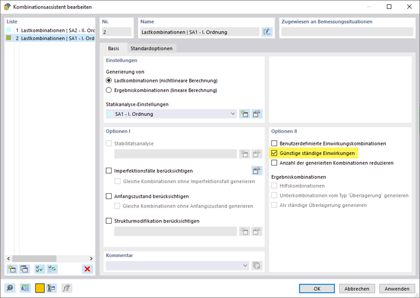Select all list items icon
The width and height of the screenshot is (420, 298).
click(40, 269)
